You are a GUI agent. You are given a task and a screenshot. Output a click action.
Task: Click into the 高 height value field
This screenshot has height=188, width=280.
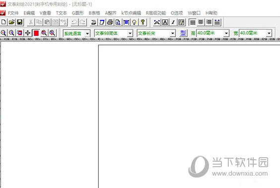pyautogui.click(x=210, y=33)
